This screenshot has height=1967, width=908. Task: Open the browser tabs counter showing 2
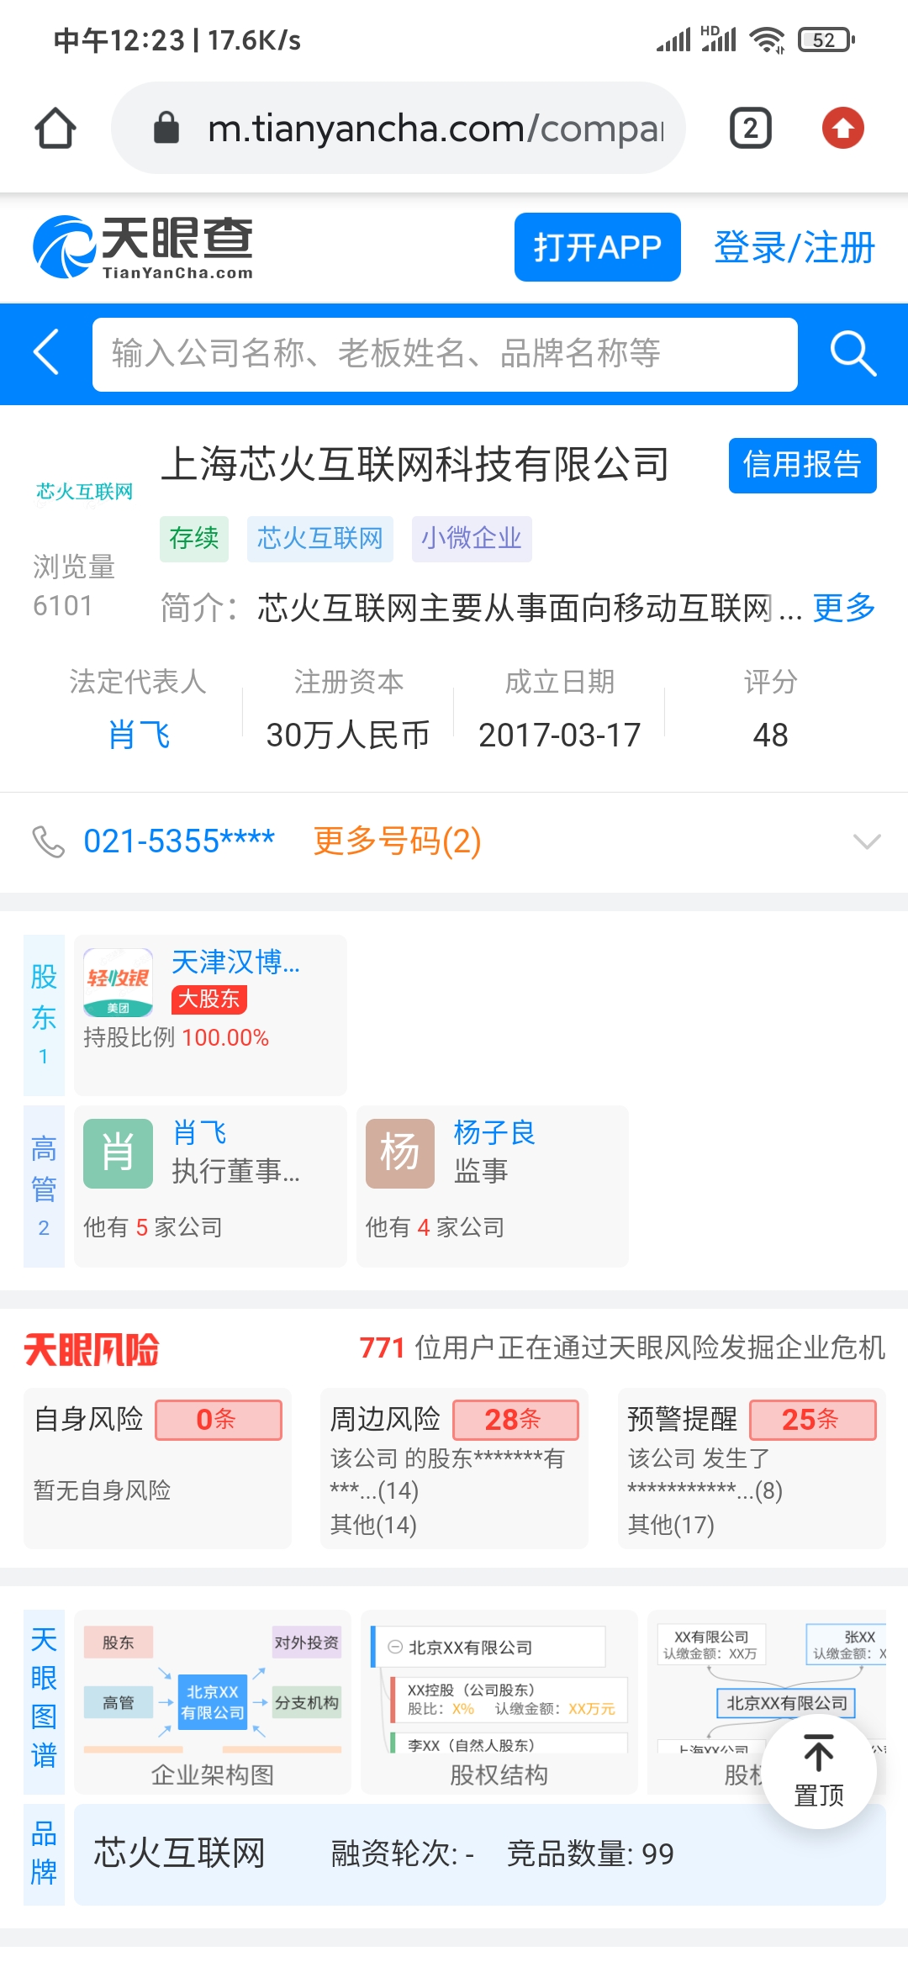pyautogui.click(x=751, y=128)
